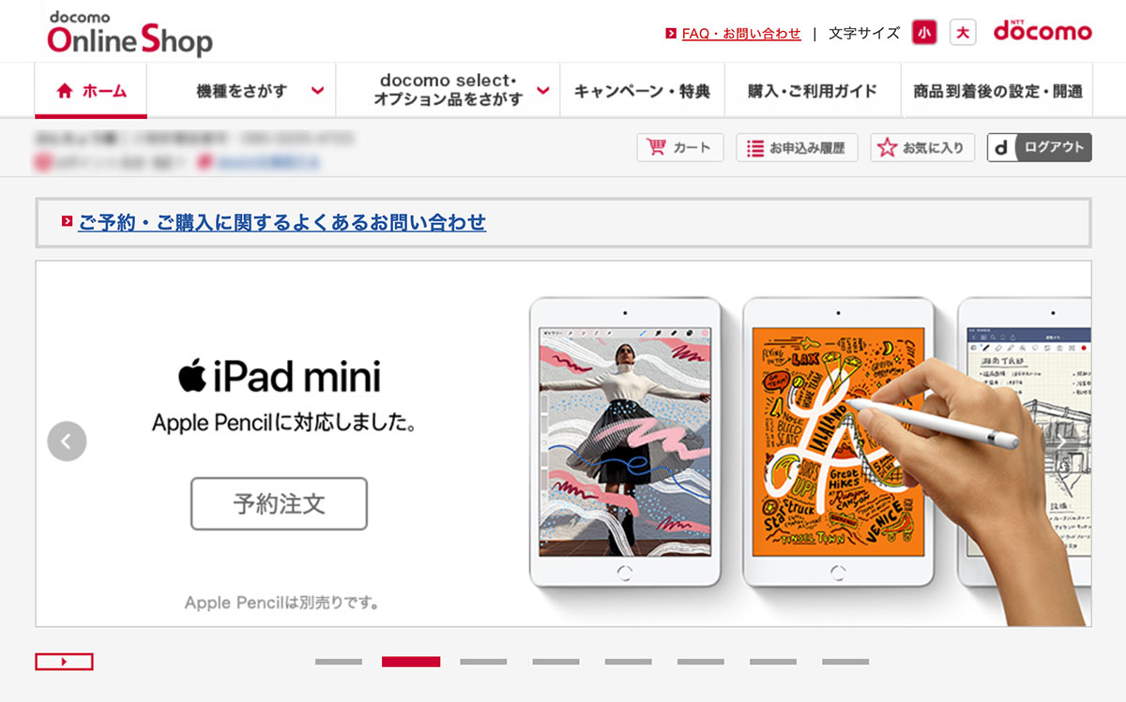The height and width of the screenshot is (702, 1126).
Task: Open the お気に入り favorites star
Action: pyautogui.click(x=922, y=147)
